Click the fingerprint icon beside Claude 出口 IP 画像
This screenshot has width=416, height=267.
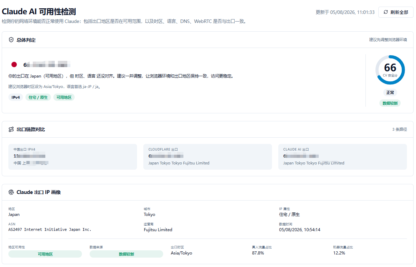point(11,192)
